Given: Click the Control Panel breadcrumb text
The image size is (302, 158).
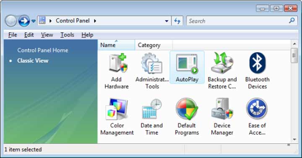Looking at the screenshot, I should pos(73,21).
